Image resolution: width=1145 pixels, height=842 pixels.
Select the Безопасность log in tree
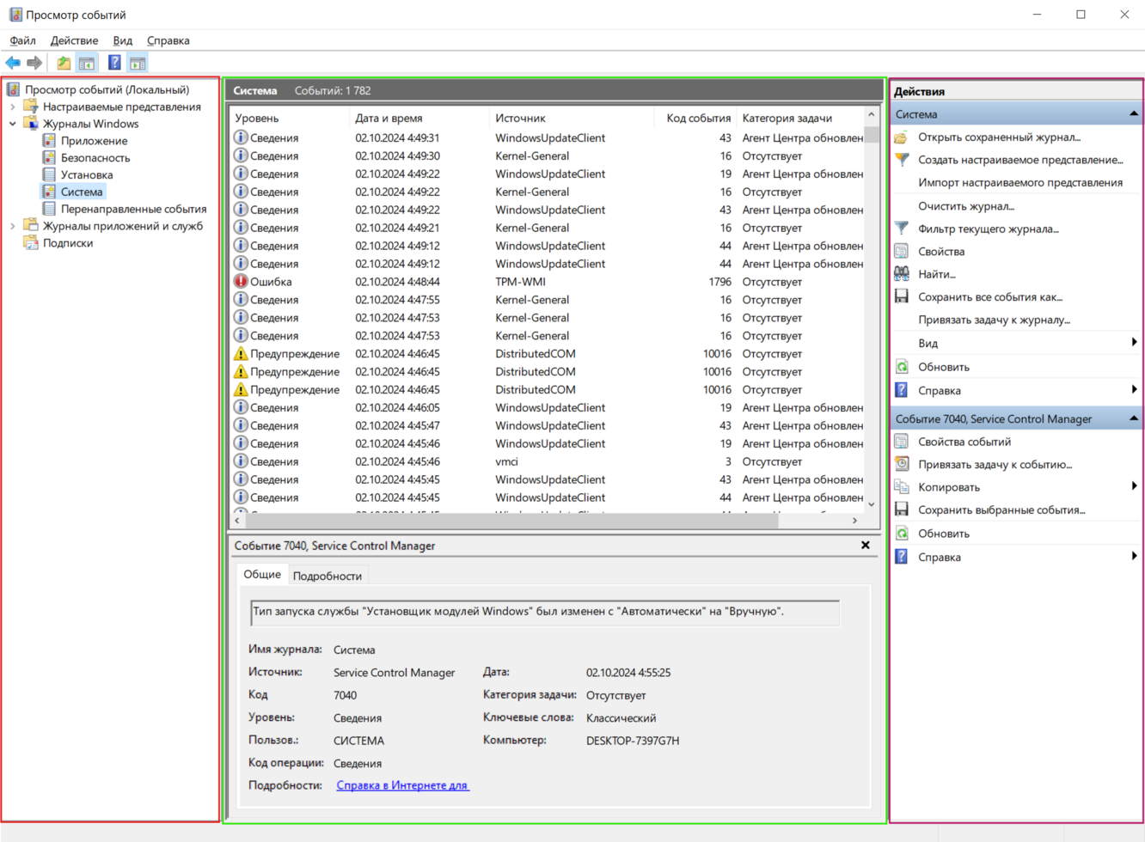pyautogui.click(x=95, y=158)
